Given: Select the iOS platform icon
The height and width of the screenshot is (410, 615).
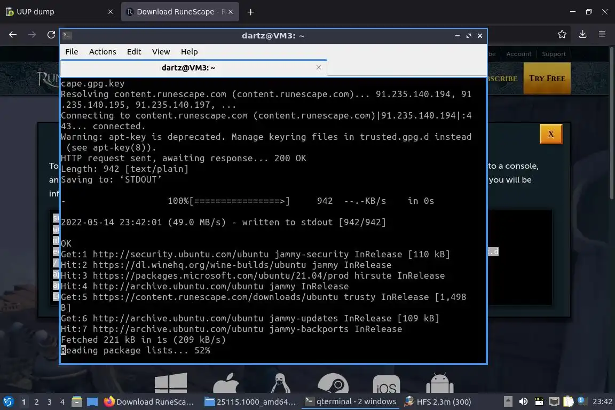Looking at the screenshot, I should click(387, 384).
